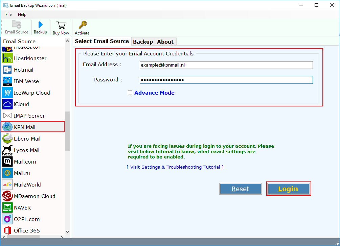Select the Lycos Mail icon

(7, 150)
